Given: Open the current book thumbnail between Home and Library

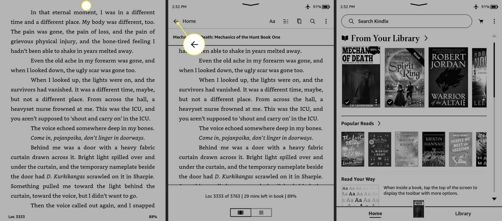Looking at the screenshot, I should 419,209.
